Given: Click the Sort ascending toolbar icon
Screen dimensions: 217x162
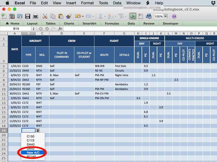Looking at the screenshot, I should (110, 17).
